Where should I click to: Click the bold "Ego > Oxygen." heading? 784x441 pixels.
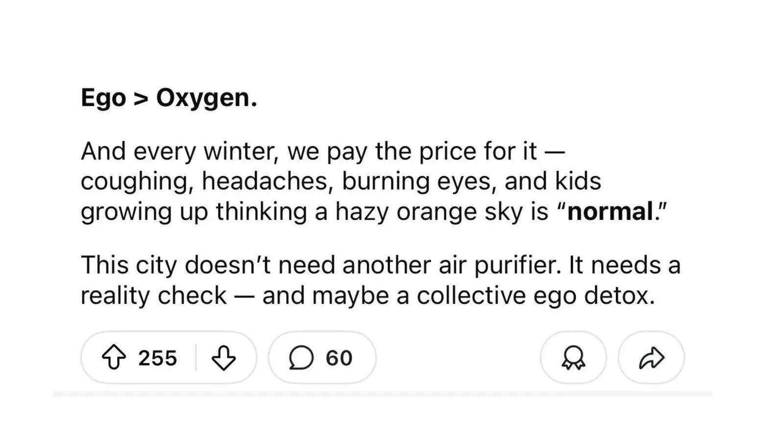point(169,98)
